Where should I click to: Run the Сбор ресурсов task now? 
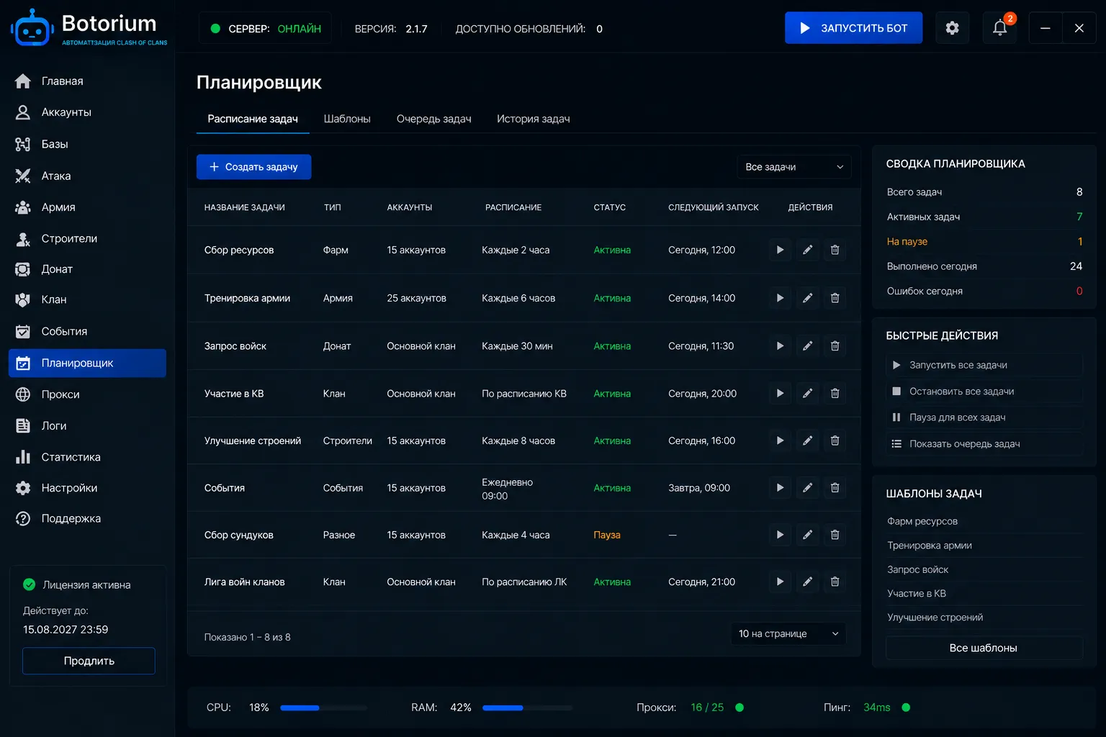780,250
